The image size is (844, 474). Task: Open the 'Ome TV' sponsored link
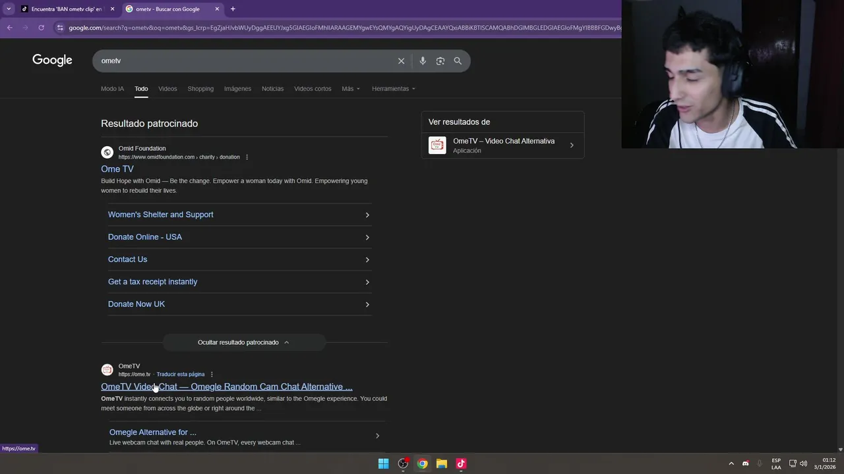click(x=117, y=169)
